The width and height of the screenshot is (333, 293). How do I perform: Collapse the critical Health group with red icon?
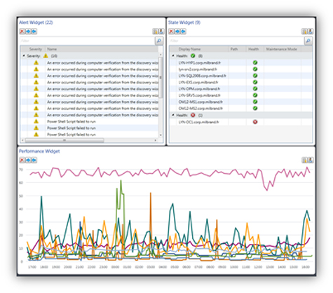pyautogui.click(x=173, y=115)
